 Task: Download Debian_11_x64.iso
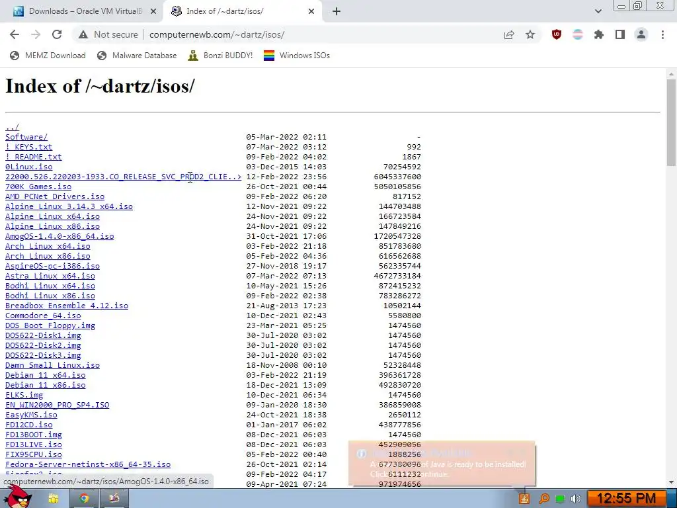tap(46, 376)
